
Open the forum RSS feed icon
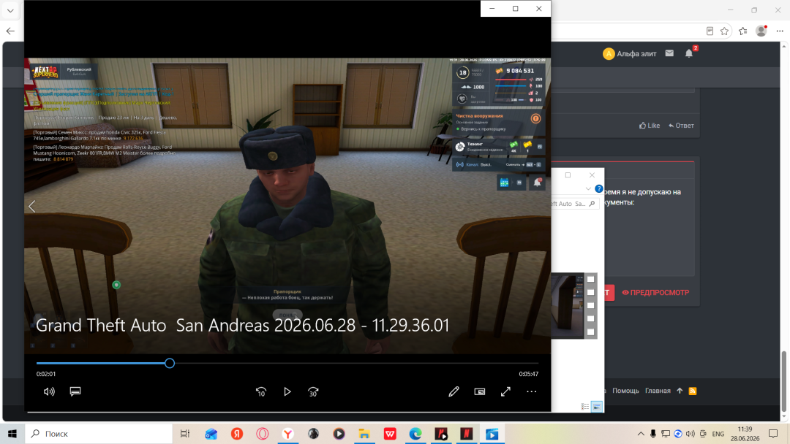(693, 391)
